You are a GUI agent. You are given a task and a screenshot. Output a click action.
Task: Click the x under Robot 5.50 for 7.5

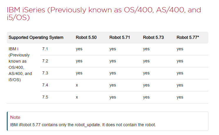77,97
